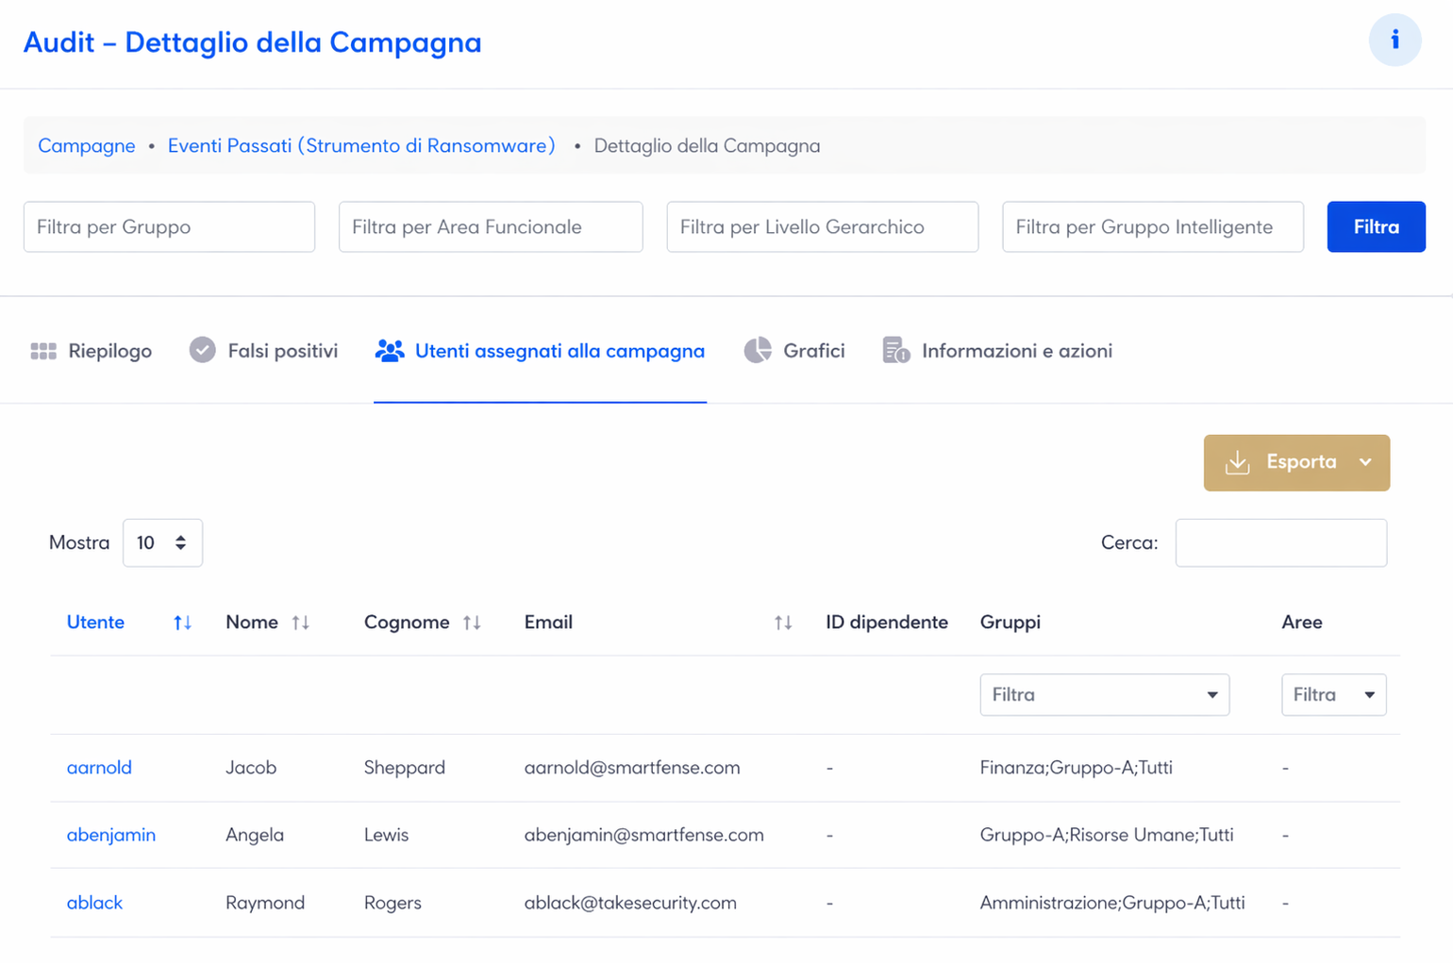Screen dimensions: 1453x963
Task: Click the users icon for Utenti assegnati
Action: coord(390,351)
